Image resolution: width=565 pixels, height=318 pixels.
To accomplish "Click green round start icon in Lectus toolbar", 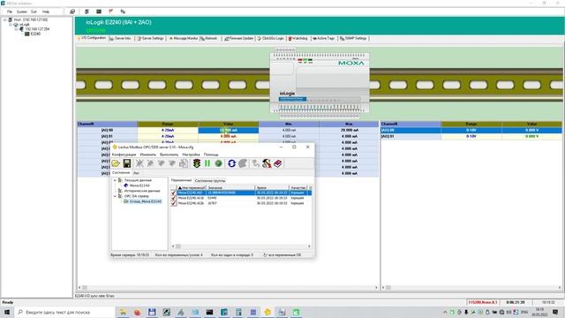I will pos(218,163).
